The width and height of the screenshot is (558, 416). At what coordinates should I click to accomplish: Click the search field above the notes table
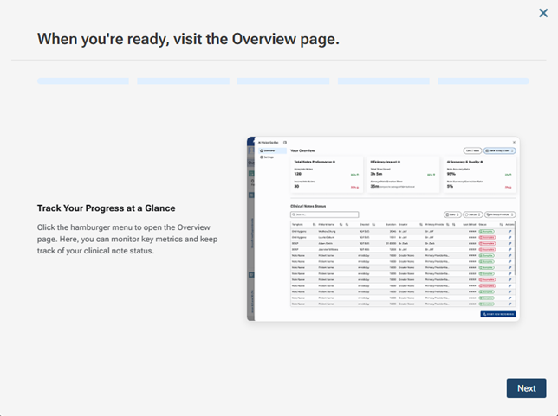tap(324, 214)
